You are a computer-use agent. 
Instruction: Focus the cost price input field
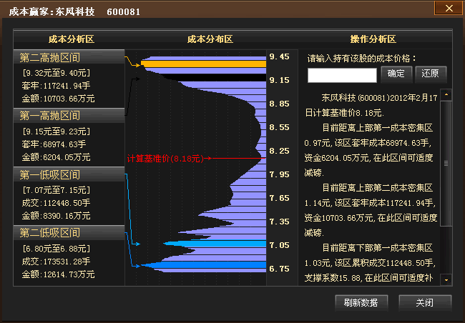(342, 75)
